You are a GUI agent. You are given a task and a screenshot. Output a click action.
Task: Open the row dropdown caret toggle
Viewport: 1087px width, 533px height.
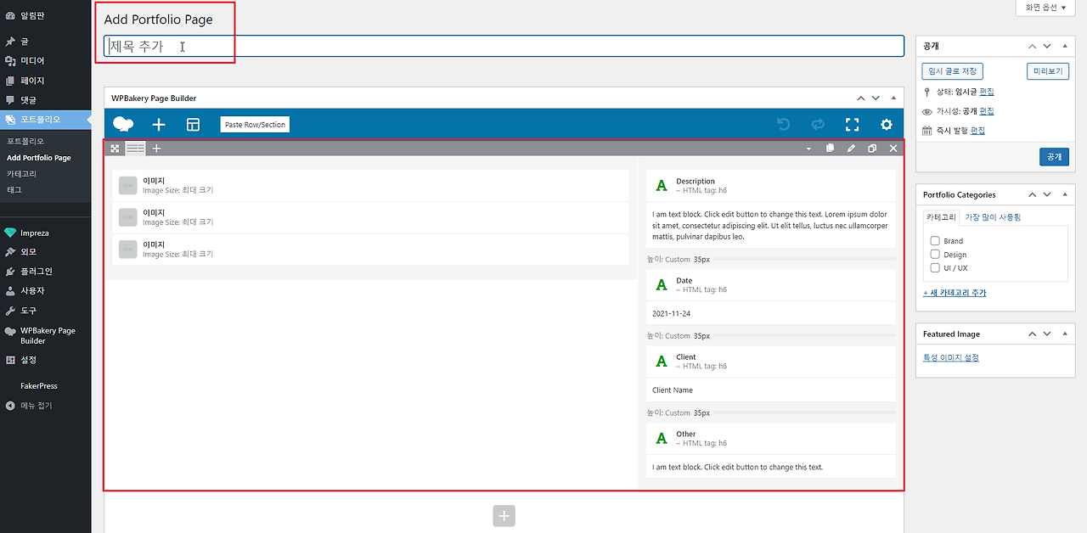click(808, 149)
